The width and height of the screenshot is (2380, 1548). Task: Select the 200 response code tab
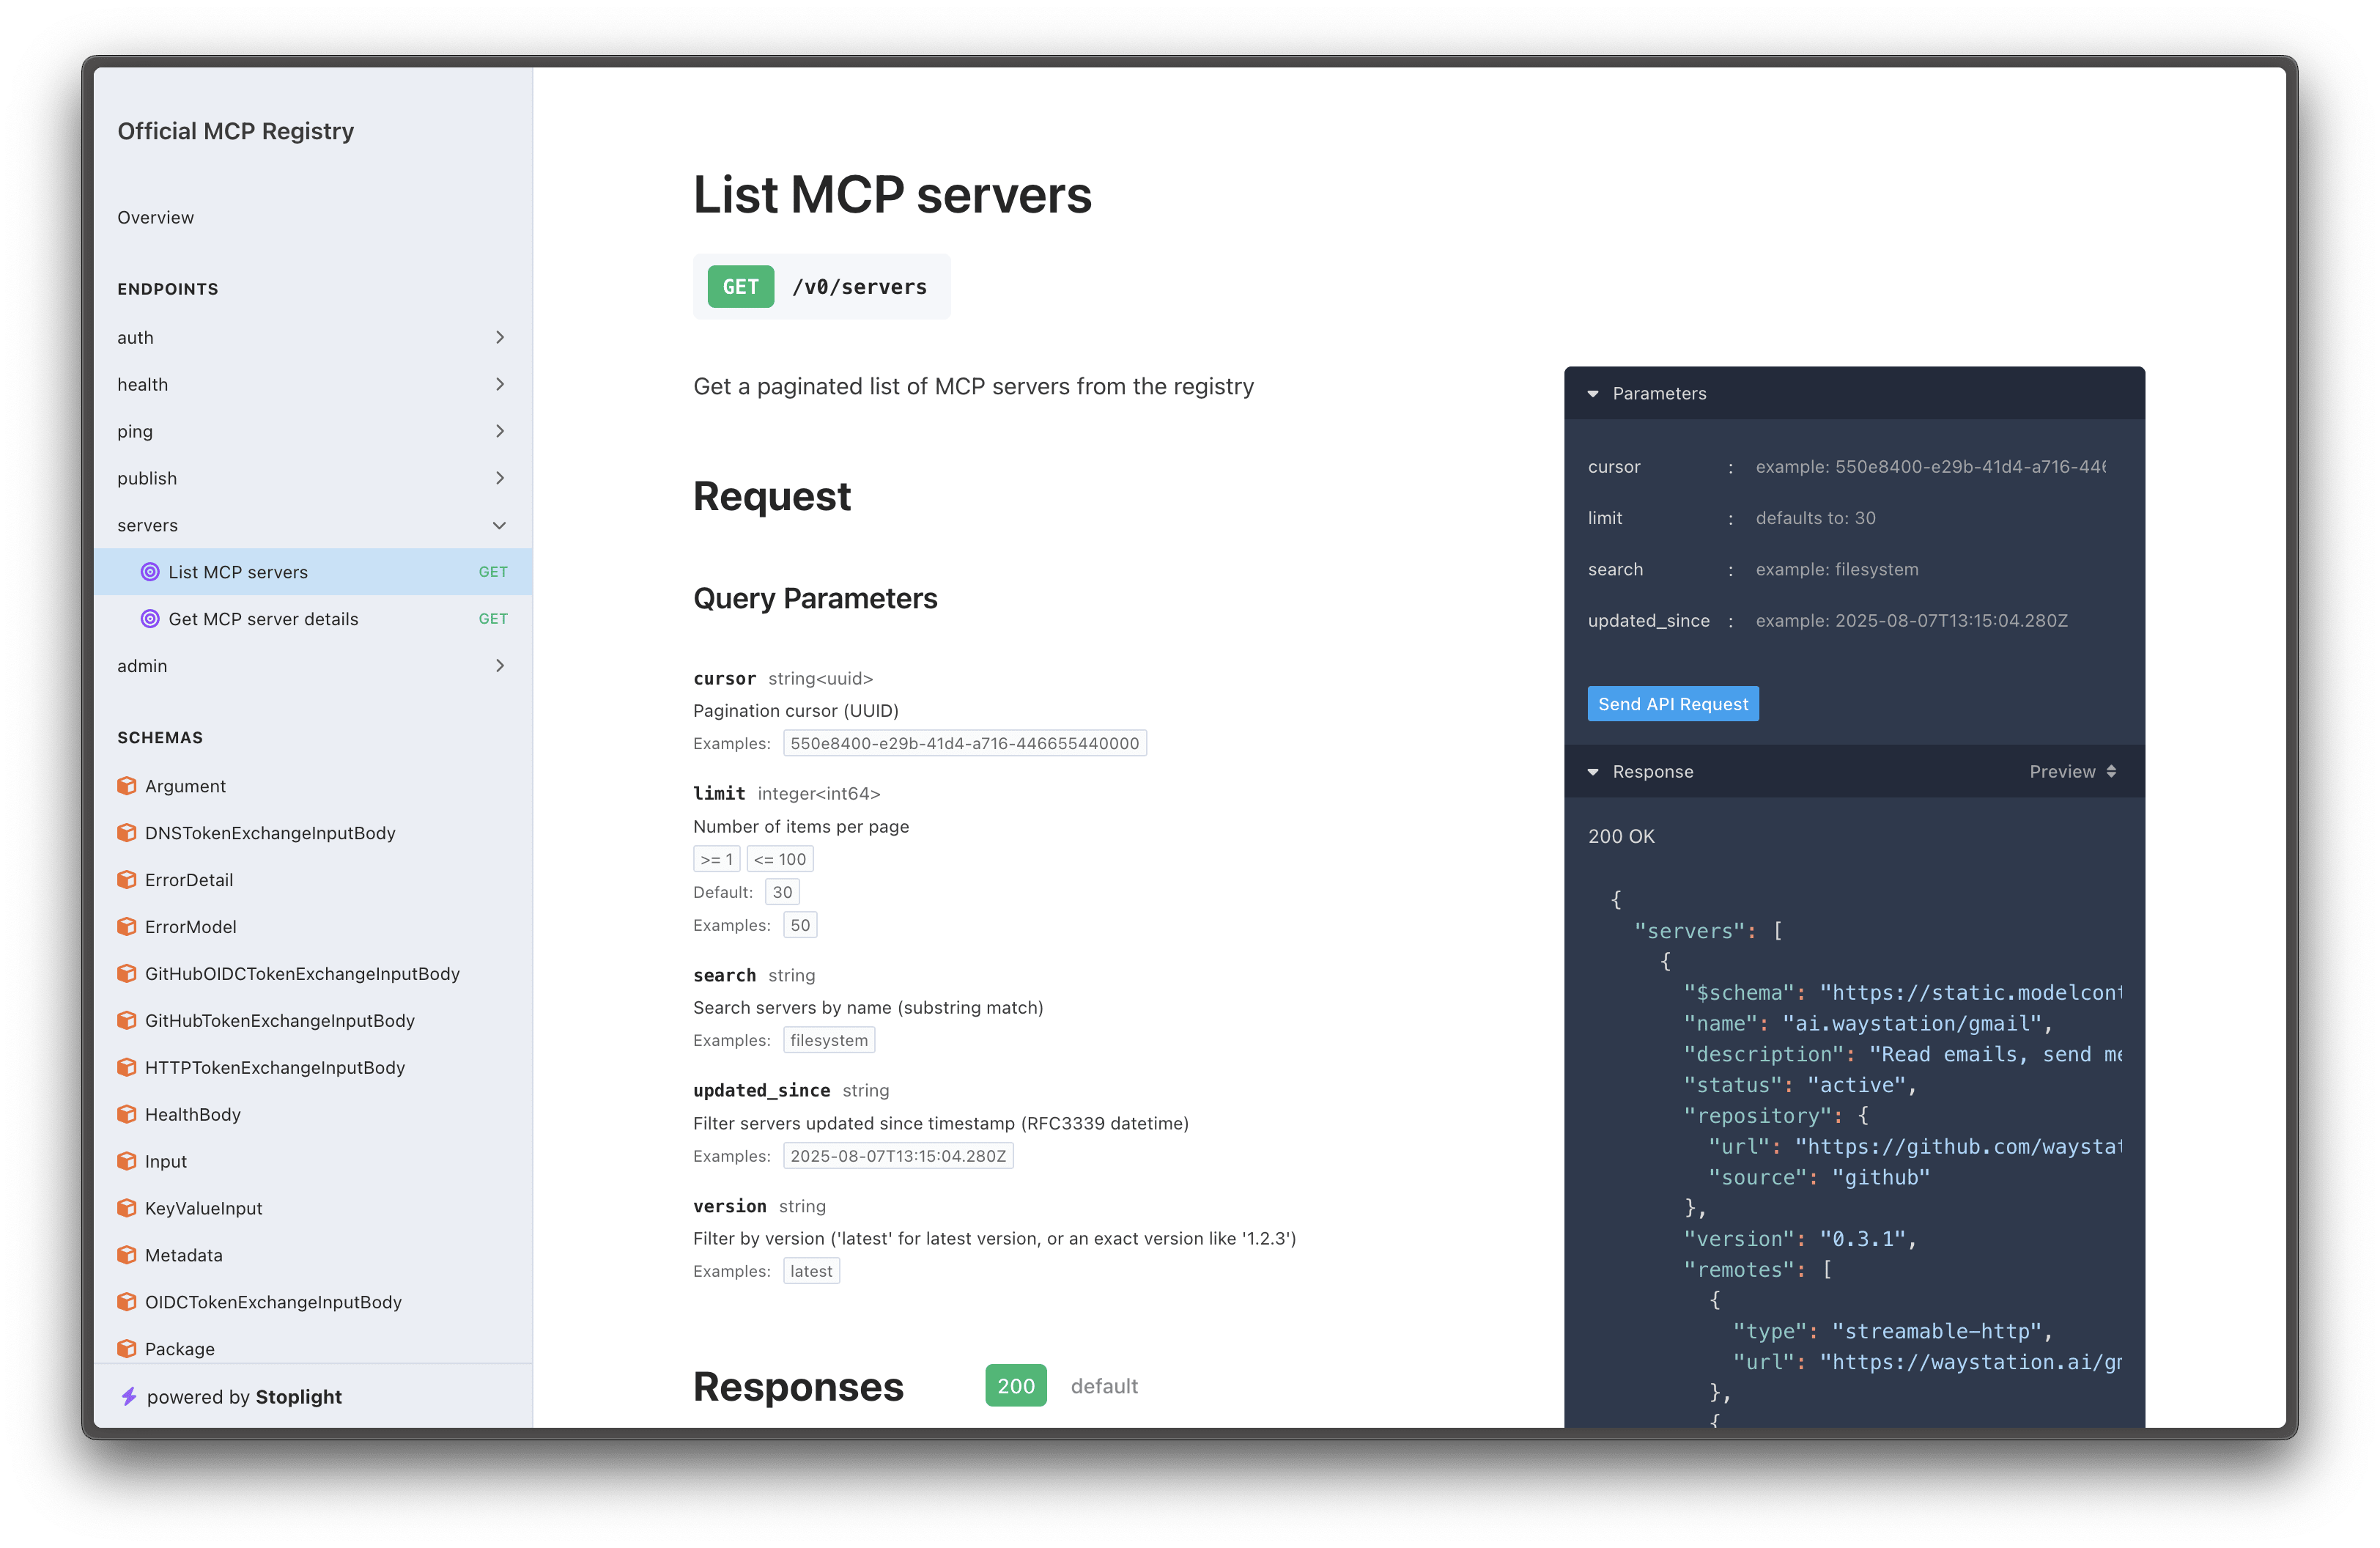click(1016, 1386)
